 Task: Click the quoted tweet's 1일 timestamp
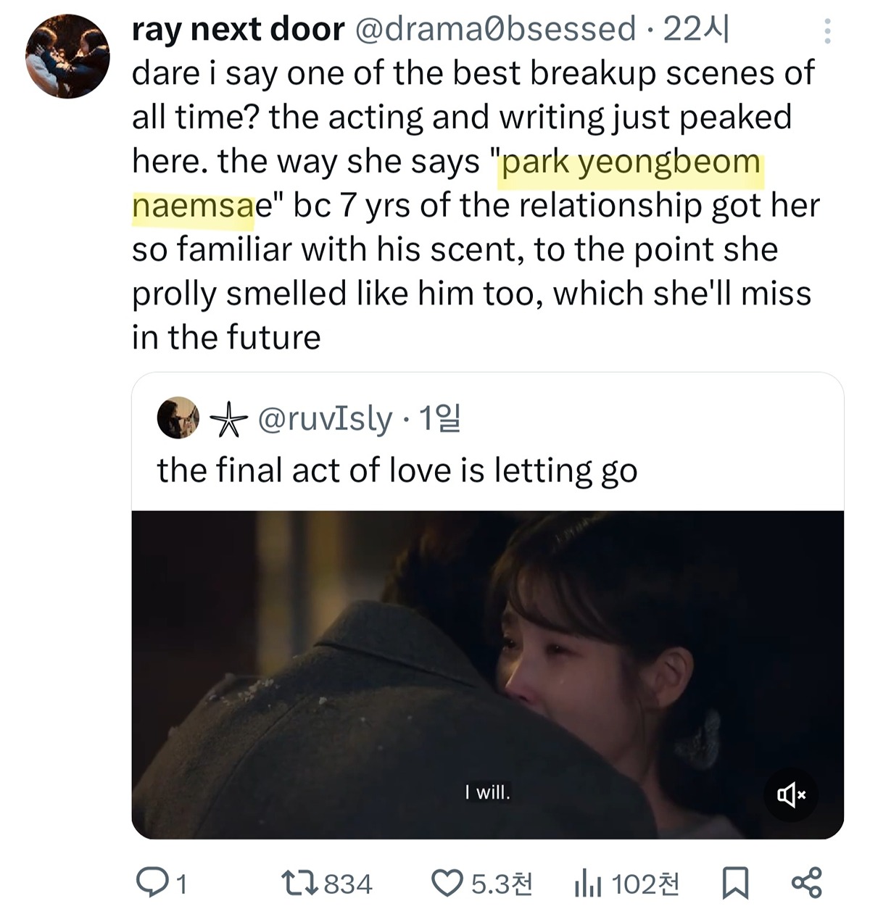pyautogui.click(x=440, y=418)
